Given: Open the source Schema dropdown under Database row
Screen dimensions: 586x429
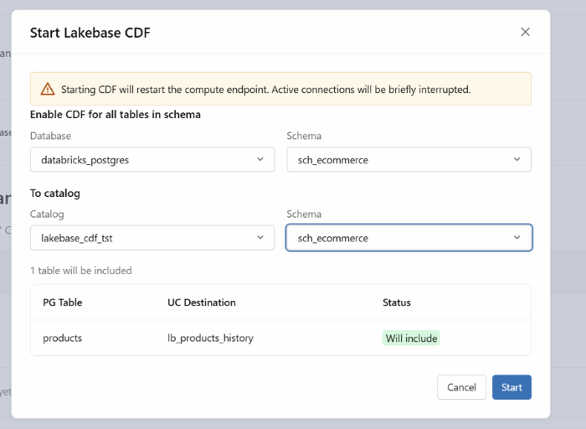Looking at the screenshot, I should [409, 160].
